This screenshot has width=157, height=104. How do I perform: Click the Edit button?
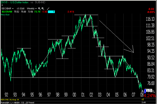point(22,8)
